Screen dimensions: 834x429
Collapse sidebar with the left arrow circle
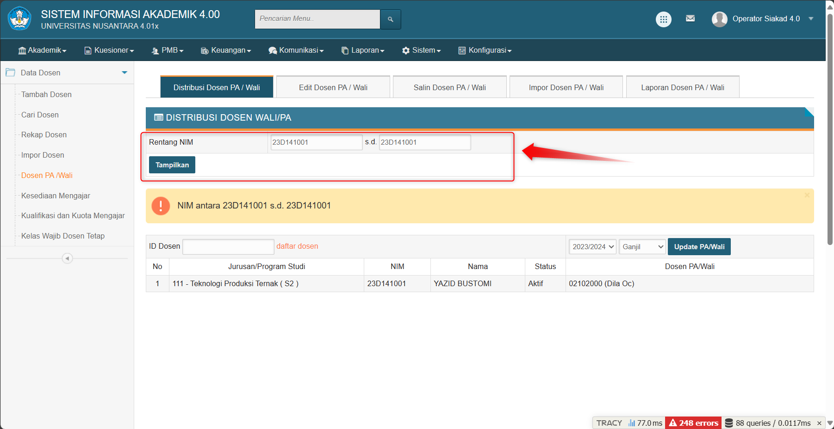67,258
